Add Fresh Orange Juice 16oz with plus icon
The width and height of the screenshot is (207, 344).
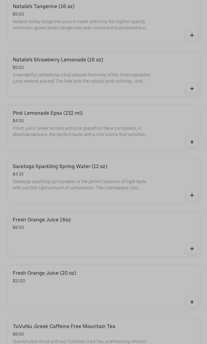[x=192, y=249]
